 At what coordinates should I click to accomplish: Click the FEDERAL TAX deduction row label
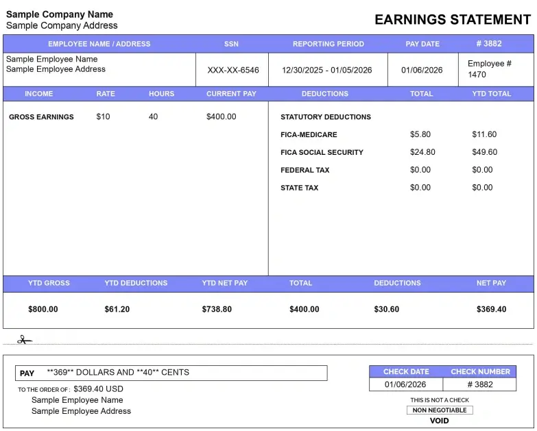coord(305,170)
